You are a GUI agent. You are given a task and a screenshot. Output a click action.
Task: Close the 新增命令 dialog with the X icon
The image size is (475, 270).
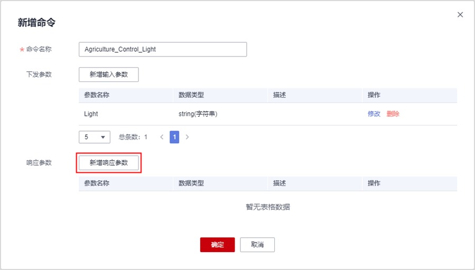coord(460,15)
